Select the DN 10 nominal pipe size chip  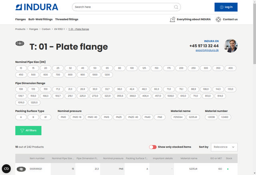click(x=21, y=68)
